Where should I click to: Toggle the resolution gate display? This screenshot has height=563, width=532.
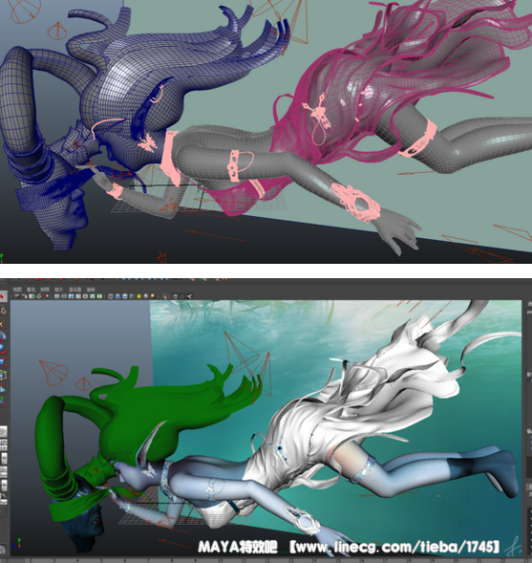(71, 296)
